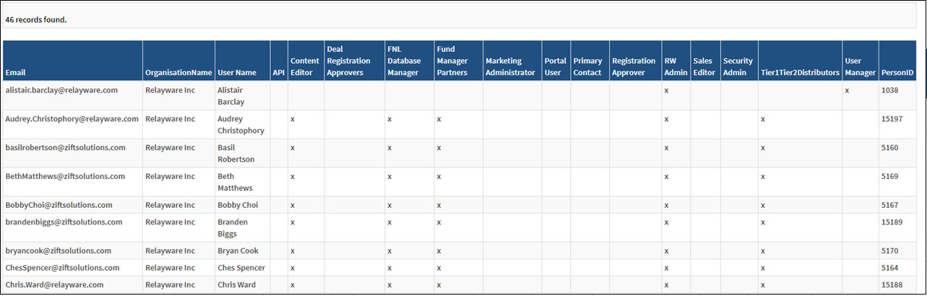
Task: Click Fund Manager Partners x for Chris Ward
Action: tap(439, 286)
